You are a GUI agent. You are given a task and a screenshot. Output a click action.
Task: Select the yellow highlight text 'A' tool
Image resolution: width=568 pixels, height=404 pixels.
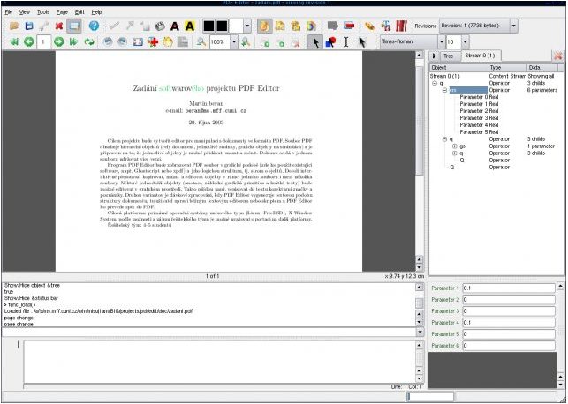coord(189,26)
